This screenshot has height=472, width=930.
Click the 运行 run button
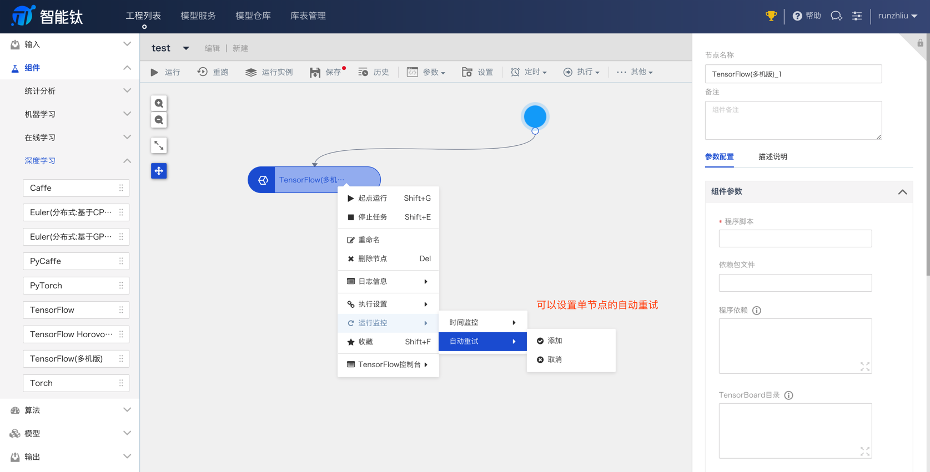pos(166,72)
